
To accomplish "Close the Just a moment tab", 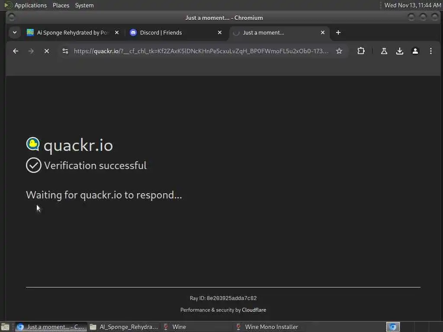I will (323, 32).
